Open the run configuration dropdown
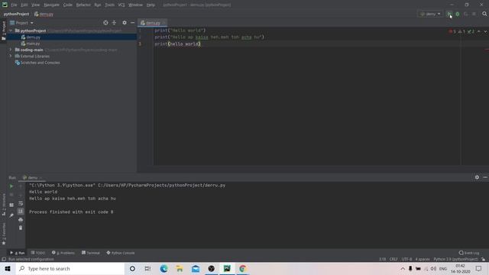 pos(430,14)
